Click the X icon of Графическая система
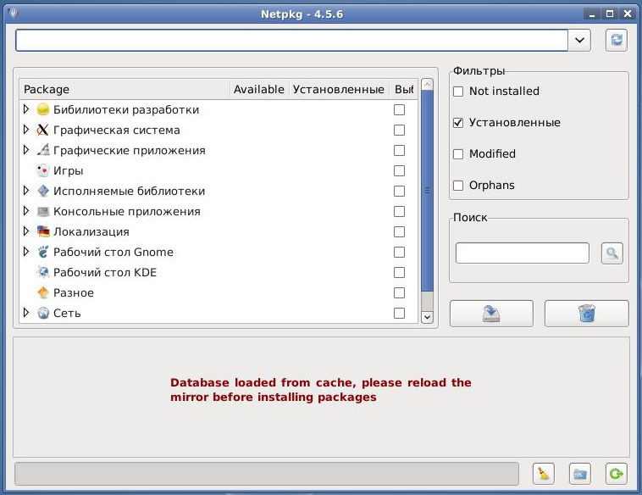Viewport: 642px width, 495px height. (x=43, y=130)
